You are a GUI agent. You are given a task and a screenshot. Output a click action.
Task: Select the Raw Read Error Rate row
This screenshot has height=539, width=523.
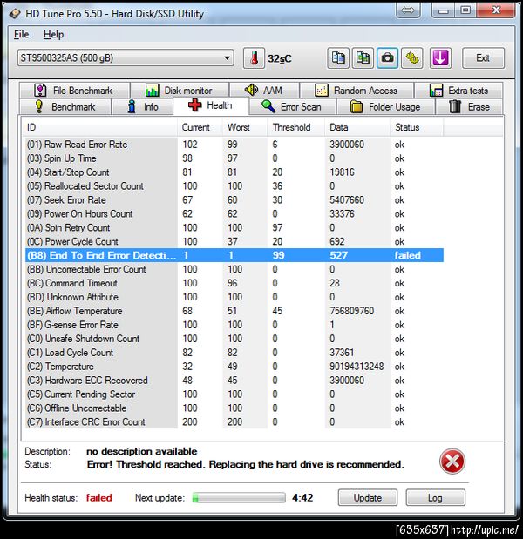(234, 145)
